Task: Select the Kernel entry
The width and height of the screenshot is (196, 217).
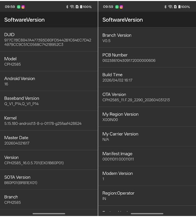Action: (x=49, y=121)
